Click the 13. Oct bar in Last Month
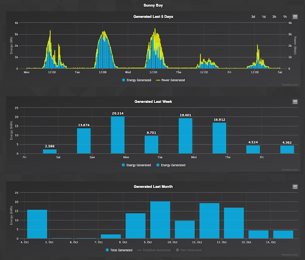This screenshot has height=260, width=305. pyautogui.click(x=259, y=234)
